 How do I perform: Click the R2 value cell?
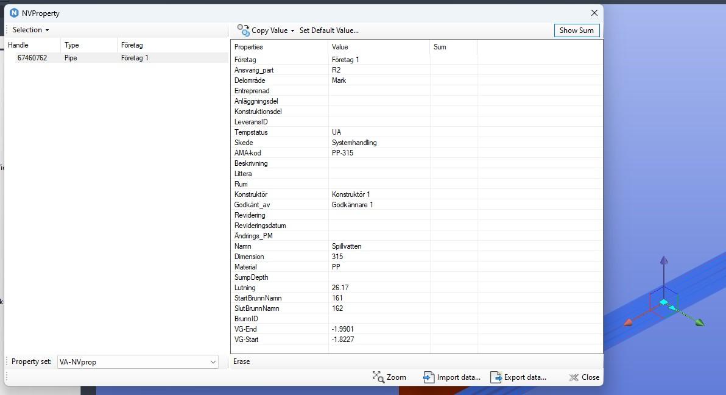tap(336, 70)
